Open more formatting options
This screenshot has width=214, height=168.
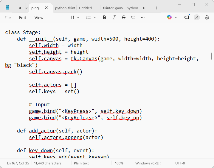pos(143,17)
